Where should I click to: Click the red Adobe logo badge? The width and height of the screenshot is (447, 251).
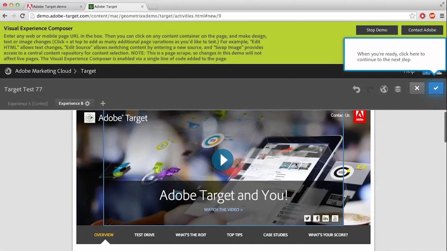360,116
